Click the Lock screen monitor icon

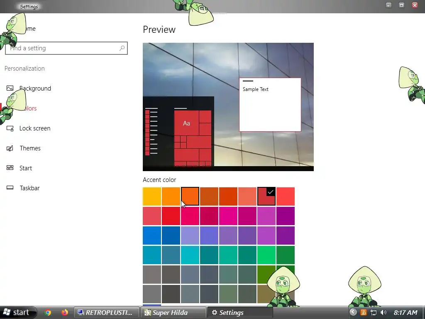pos(10,128)
